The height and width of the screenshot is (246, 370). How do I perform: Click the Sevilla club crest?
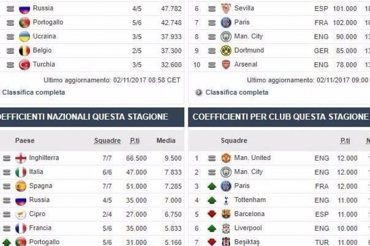pyautogui.click(x=226, y=9)
